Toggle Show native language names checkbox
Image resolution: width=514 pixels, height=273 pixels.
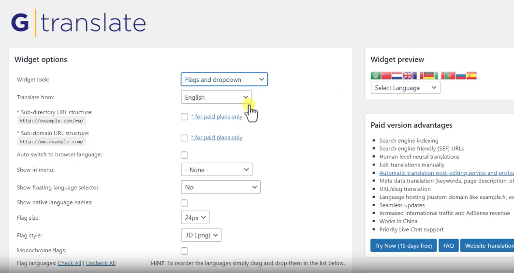(184, 203)
